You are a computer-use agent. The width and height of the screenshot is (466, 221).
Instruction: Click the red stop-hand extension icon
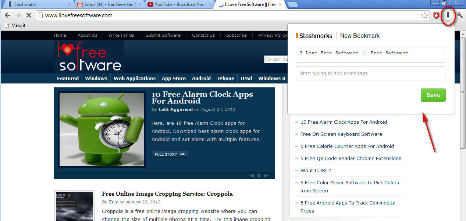tap(436, 15)
